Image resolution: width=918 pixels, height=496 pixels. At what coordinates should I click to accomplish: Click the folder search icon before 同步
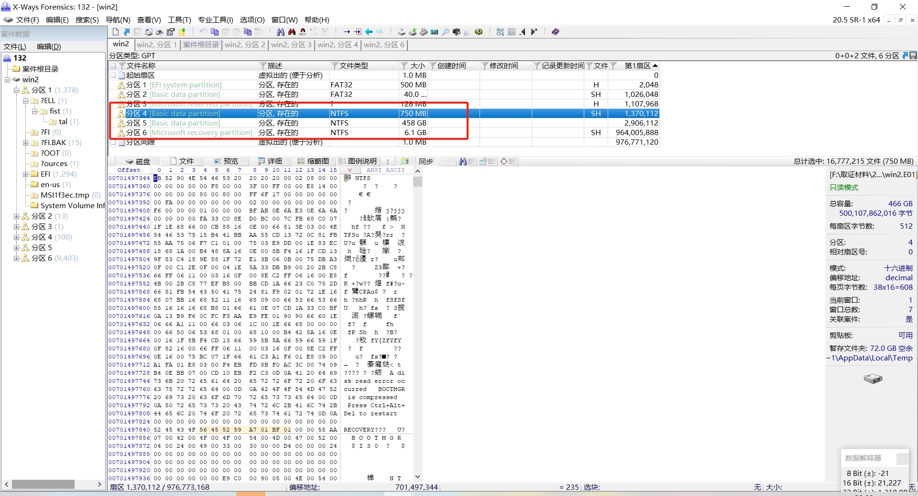(x=404, y=161)
